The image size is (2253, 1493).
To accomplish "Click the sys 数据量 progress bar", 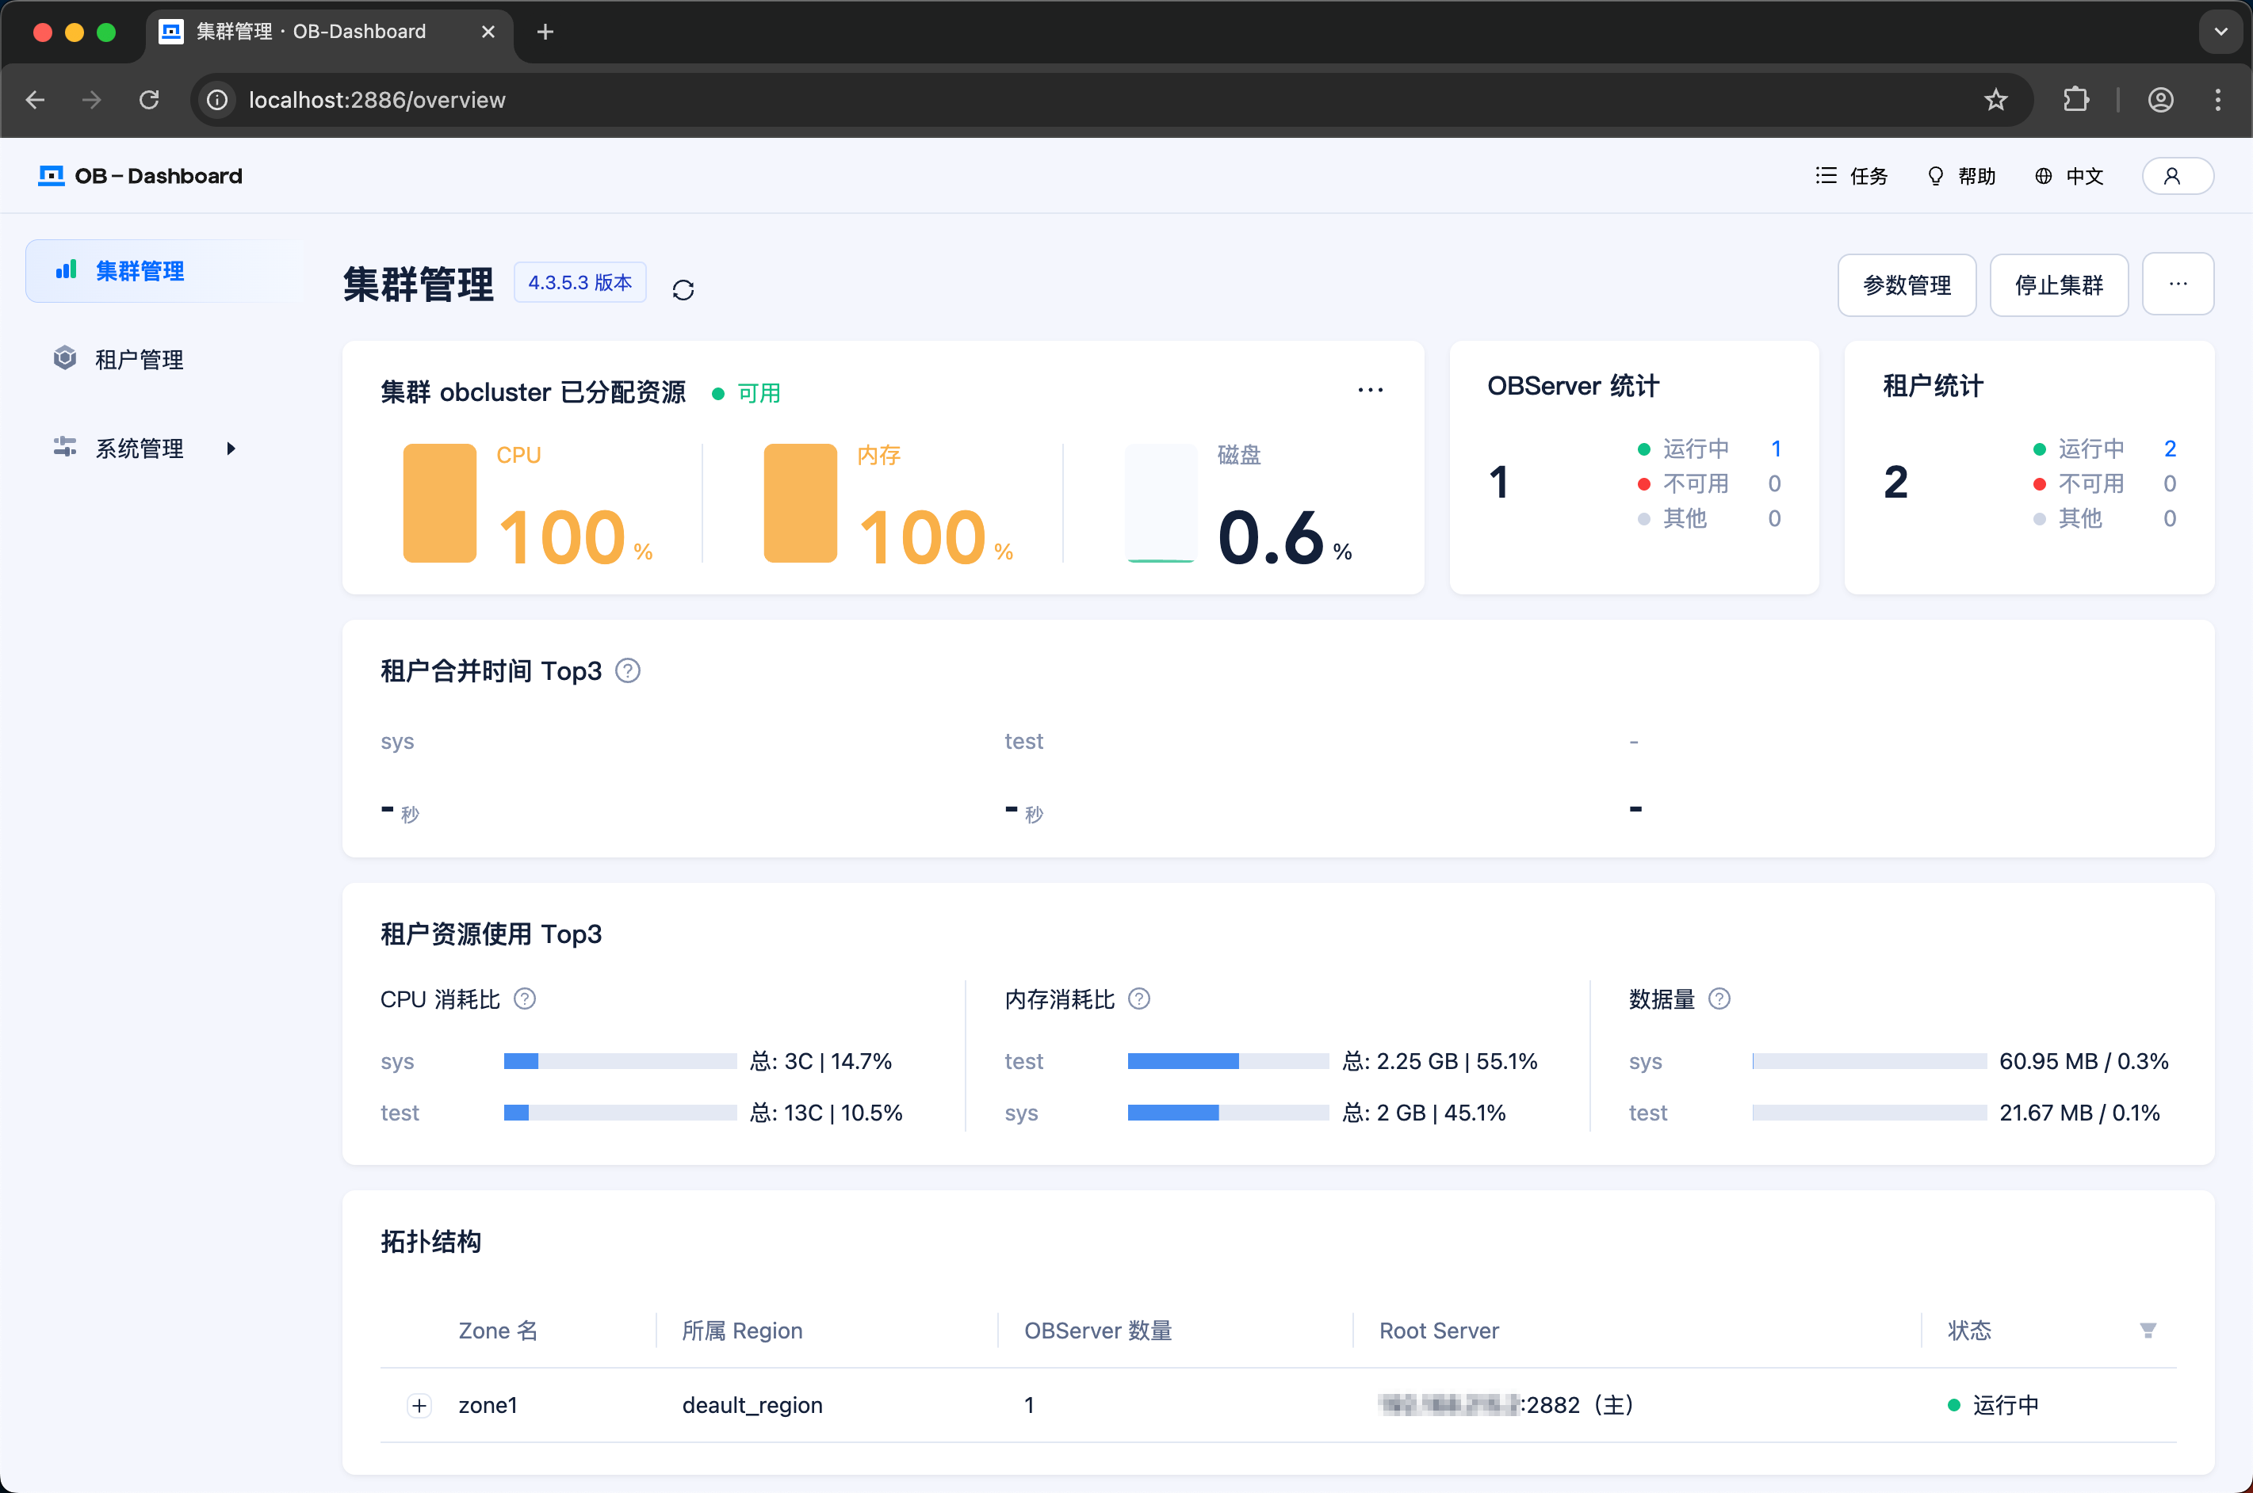I will tap(1869, 1061).
